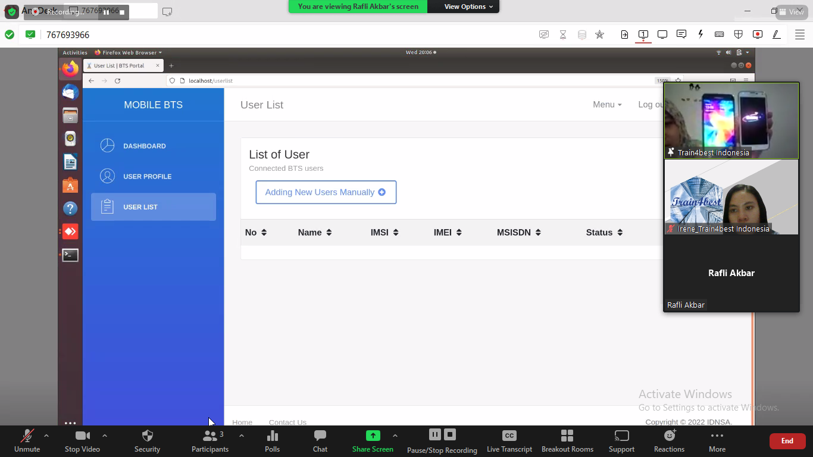Expand View Options dropdown
This screenshot has width=813, height=457.
(x=468, y=7)
